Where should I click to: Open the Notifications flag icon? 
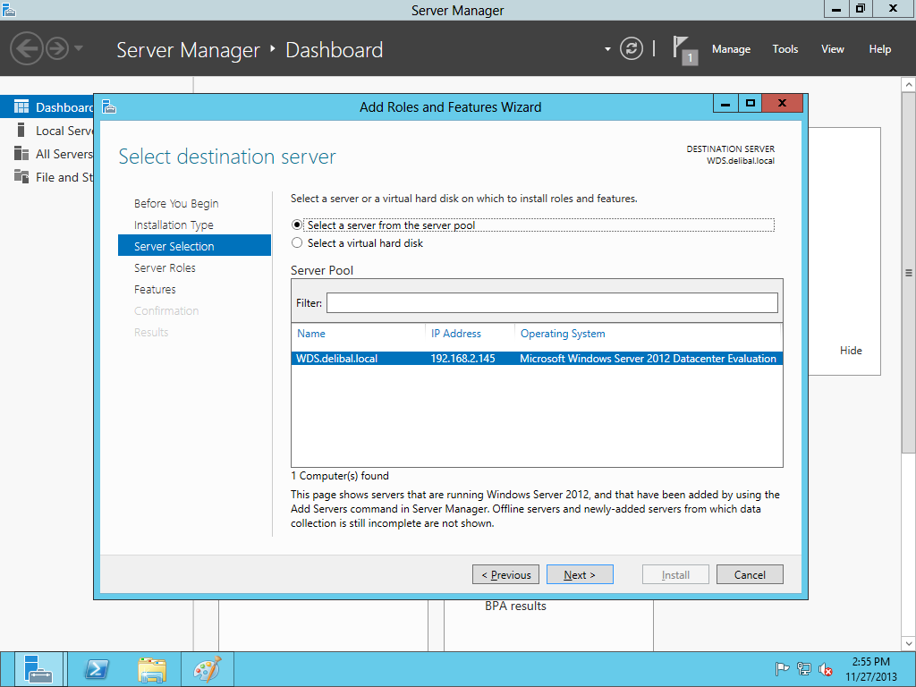coord(683,48)
